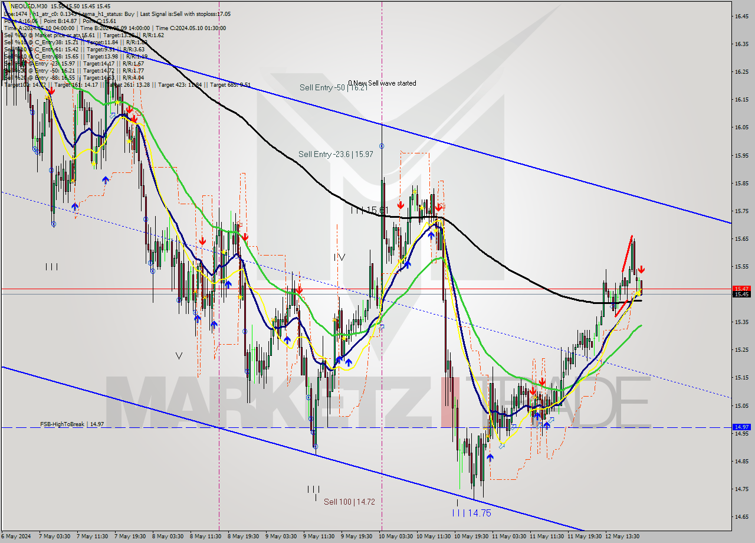
Task: Click the 'FSB-HighToBreak | 14.97' line label
Action: pyautogui.click(x=72, y=424)
